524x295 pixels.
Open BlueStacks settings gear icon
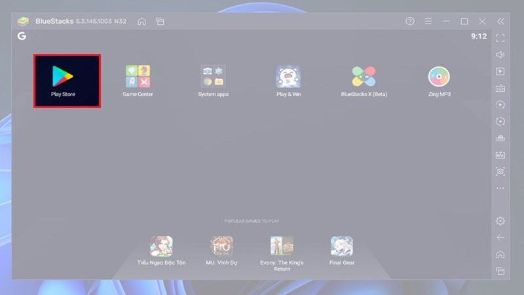click(500, 221)
